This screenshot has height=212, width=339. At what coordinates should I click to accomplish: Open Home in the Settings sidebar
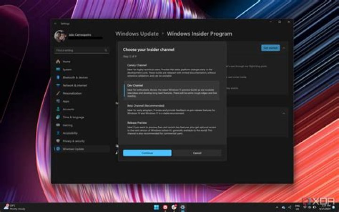[82, 61]
